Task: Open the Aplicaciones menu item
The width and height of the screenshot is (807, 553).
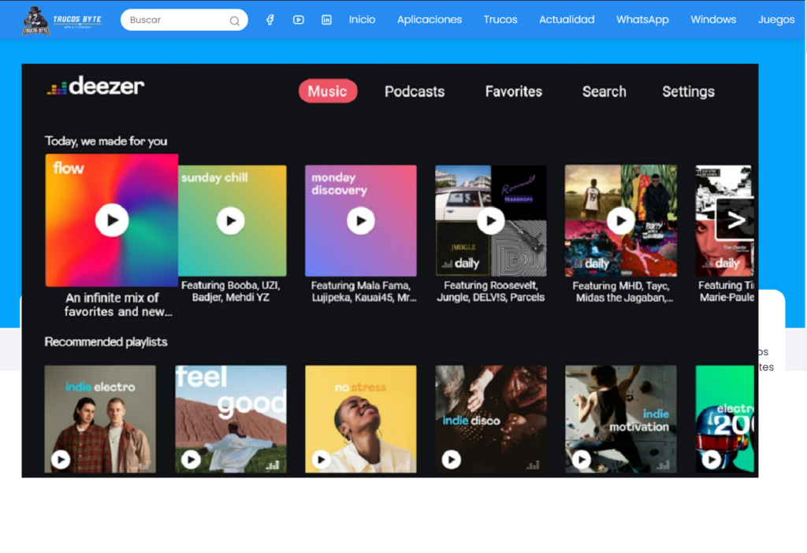Action: pos(430,20)
